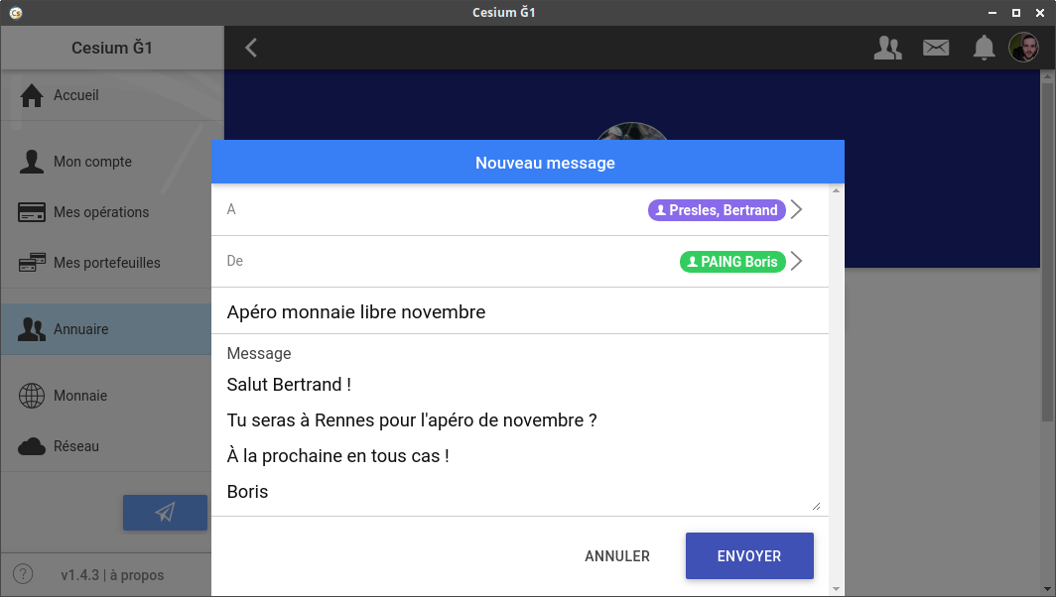This screenshot has width=1056, height=597.
Task: Click the Cesium app icon in title bar
Action: (16, 13)
